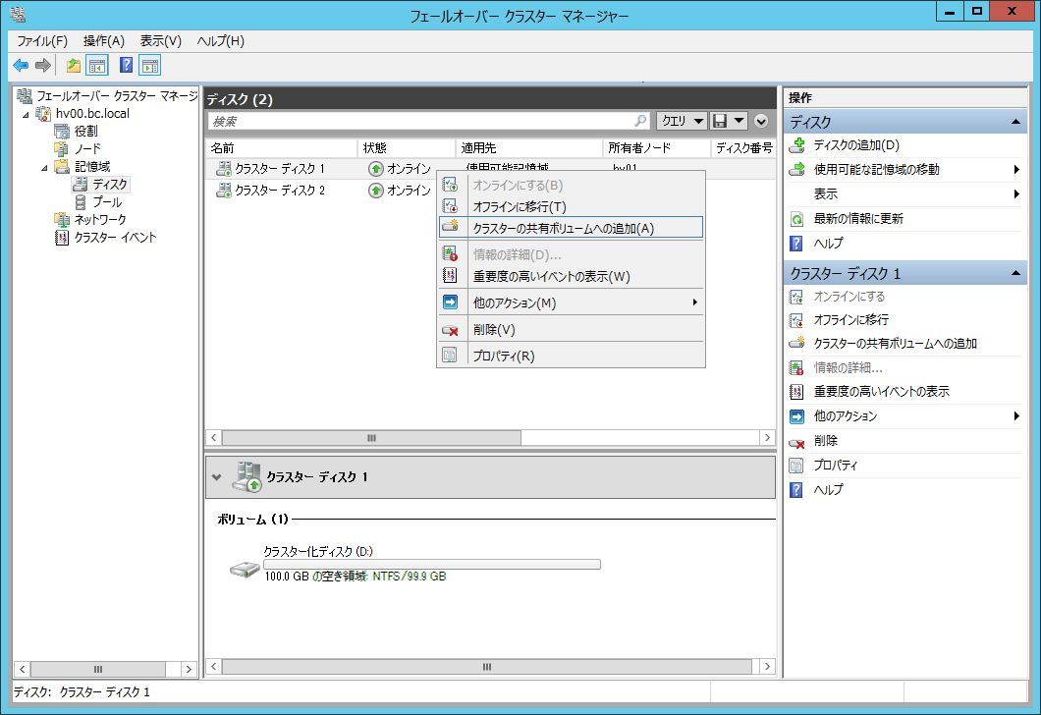1041x715 pixels.
Task: Click the プロパティ icon in actions pane
Action: point(796,466)
